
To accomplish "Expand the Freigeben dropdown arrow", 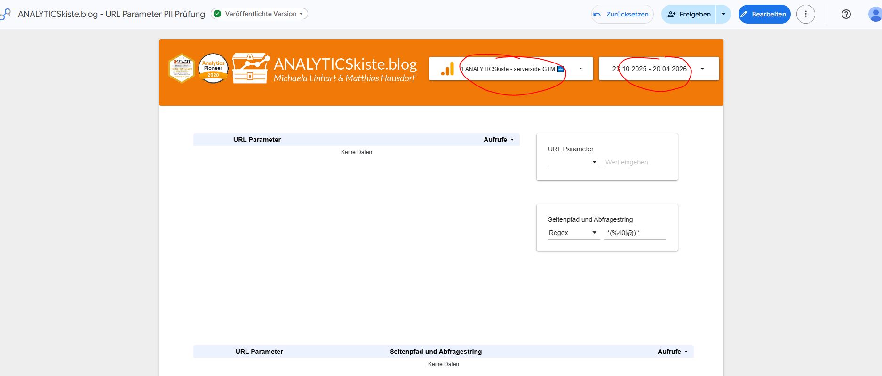I will 723,14.
